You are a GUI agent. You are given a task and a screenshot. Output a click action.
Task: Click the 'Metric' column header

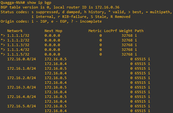pos(95,31)
